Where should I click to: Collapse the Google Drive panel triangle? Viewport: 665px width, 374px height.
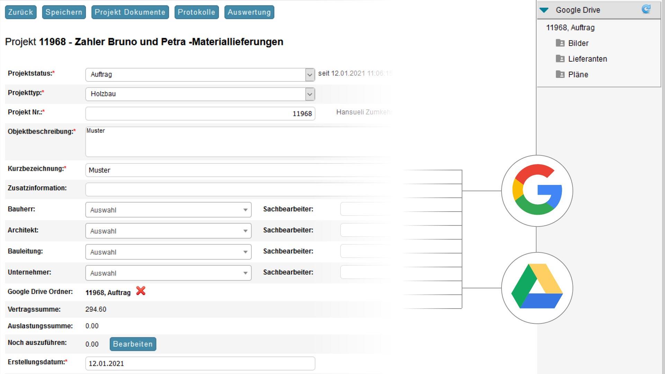pos(544,10)
